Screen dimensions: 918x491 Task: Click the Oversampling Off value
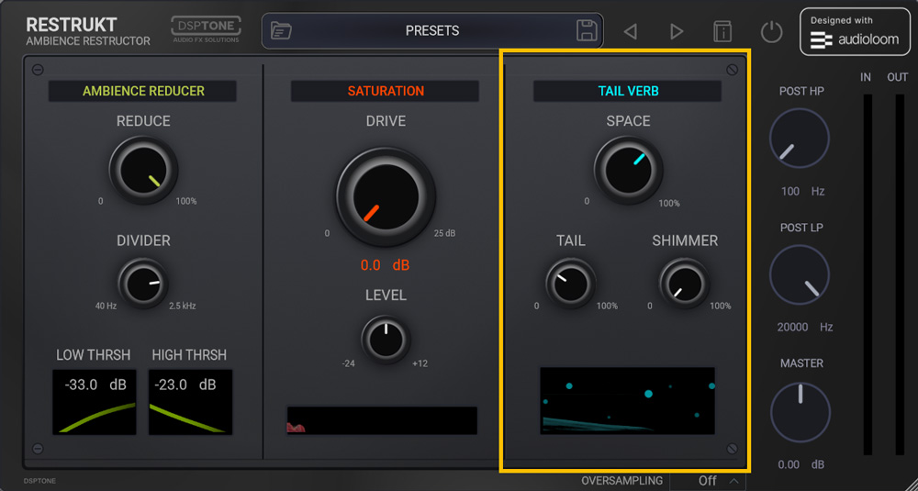pos(707,481)
